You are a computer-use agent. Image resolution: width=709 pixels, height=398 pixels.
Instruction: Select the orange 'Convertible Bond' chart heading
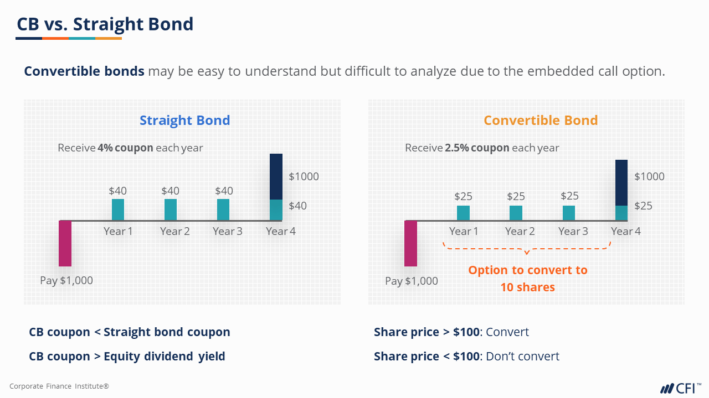point(541,121)
